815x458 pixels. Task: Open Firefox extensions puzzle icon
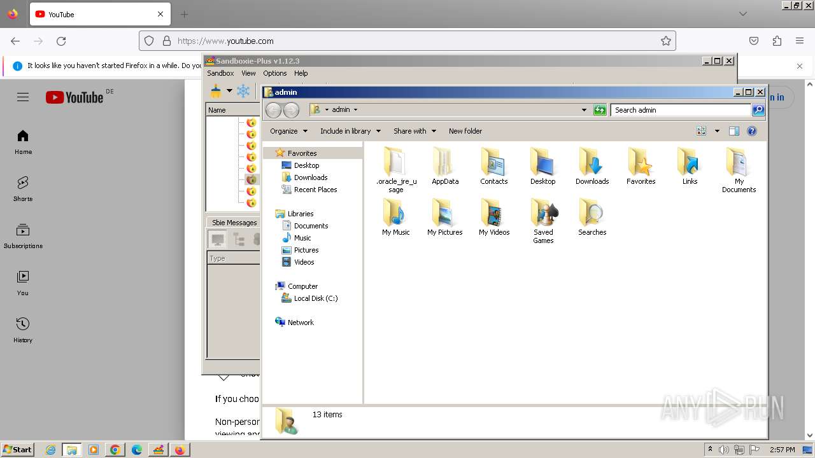(777, 41)
